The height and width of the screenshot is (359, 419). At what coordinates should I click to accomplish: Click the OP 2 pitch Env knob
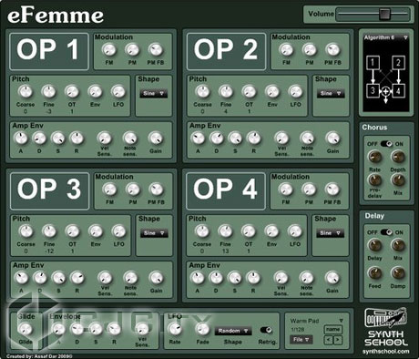click(x=272, y=91)
